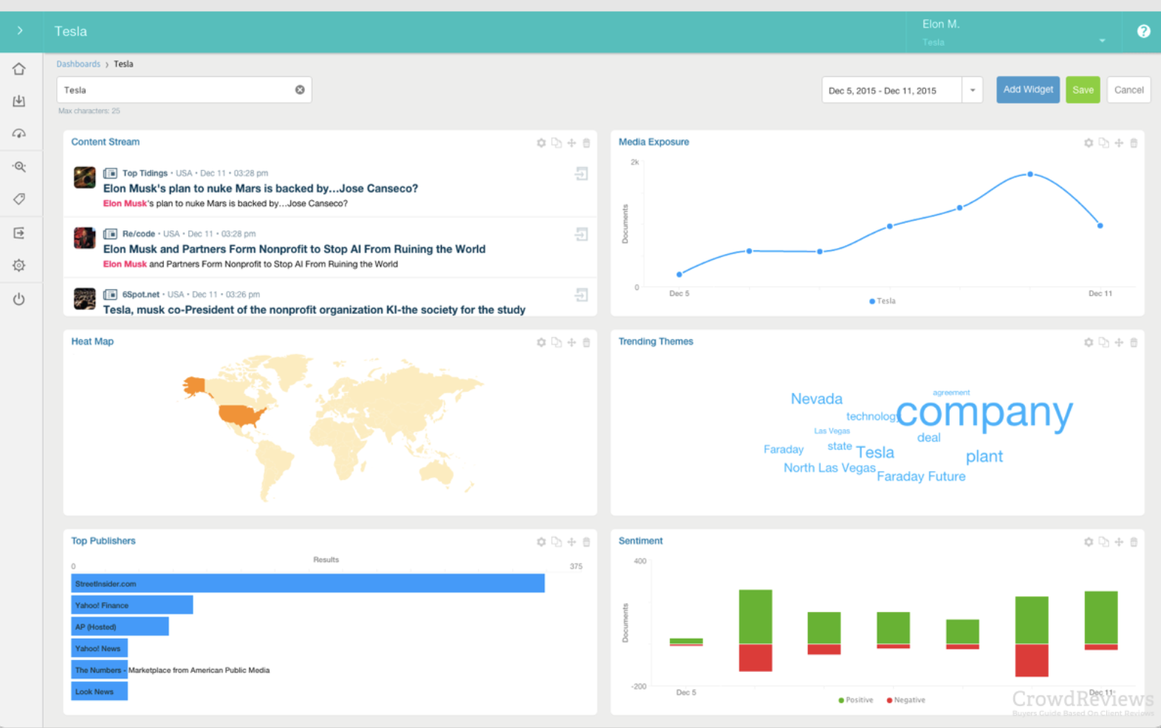Delete the Top Publishers widget
1161x728 pixels.
(x=586, y=542)
